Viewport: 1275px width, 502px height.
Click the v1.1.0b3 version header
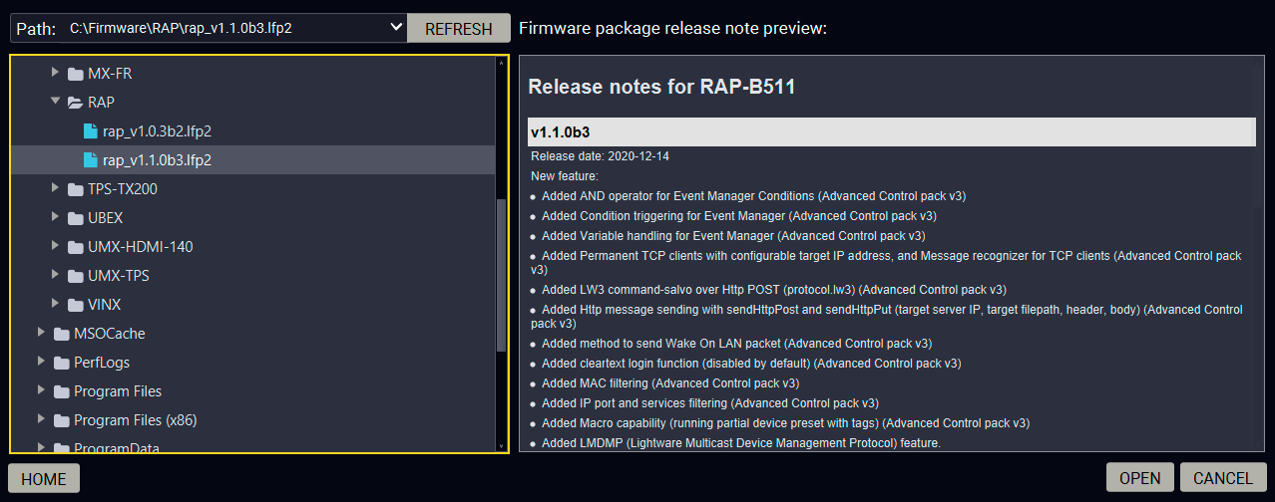pyautogui.click(x=891, y=132)
